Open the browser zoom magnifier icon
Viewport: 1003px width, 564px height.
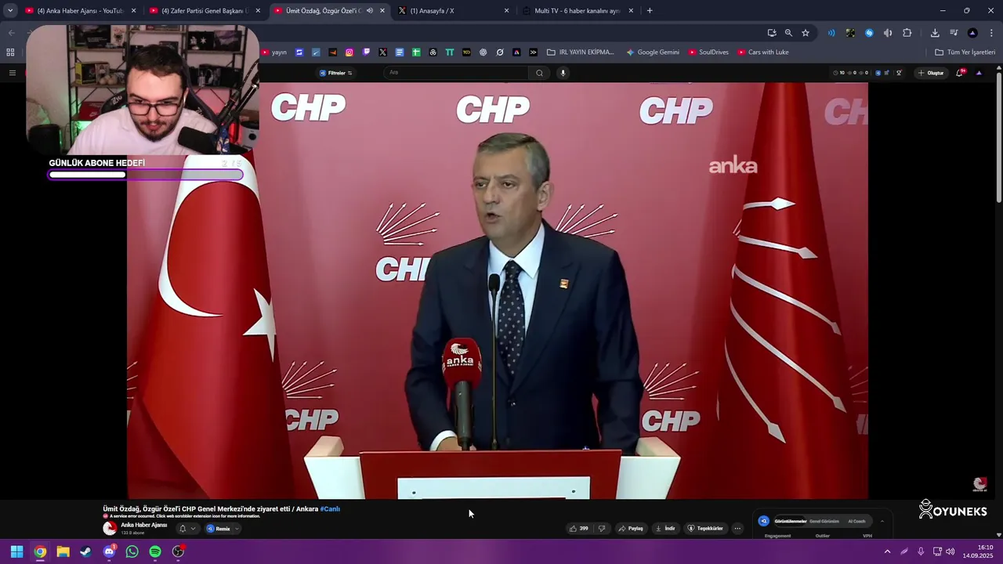click(x=788, y=33)
